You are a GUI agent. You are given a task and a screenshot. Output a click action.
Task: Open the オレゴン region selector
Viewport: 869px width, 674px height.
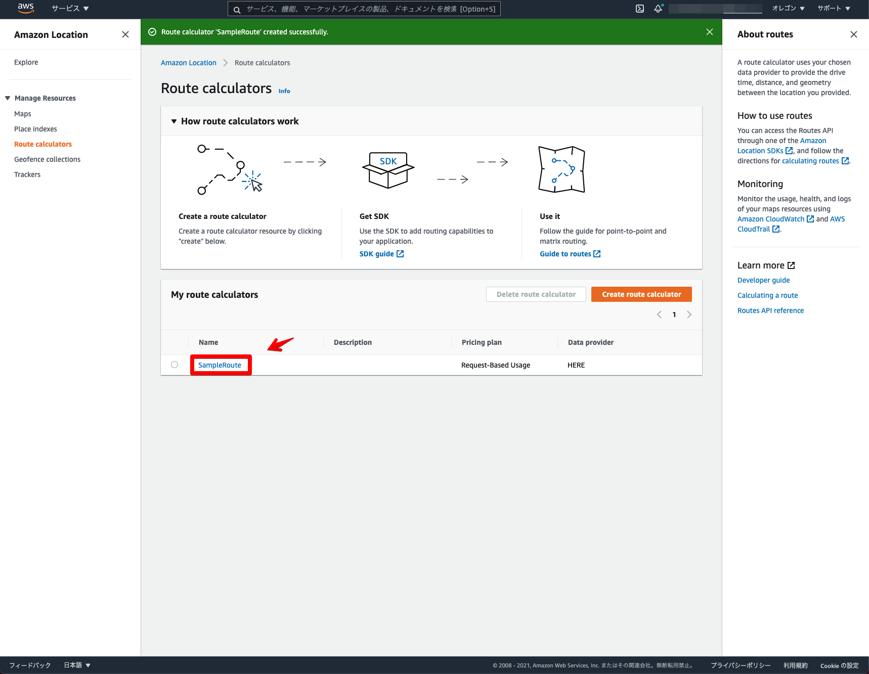click(x=788, y=8)
